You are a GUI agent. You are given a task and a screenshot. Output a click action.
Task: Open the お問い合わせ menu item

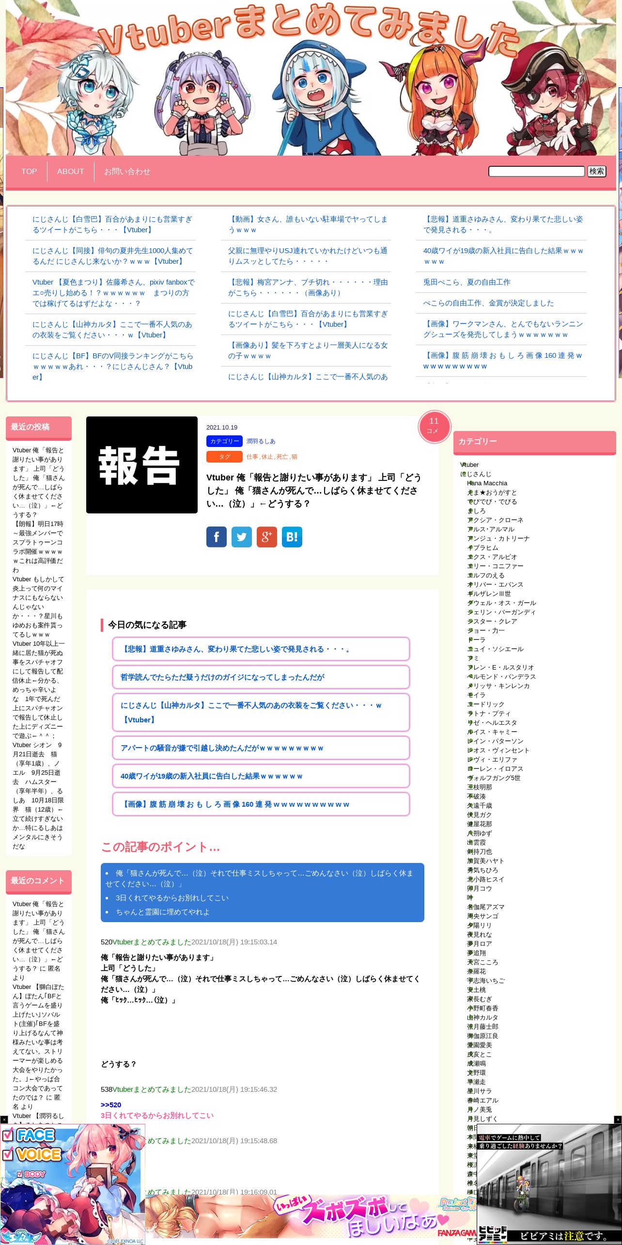(x=127, y=171)
